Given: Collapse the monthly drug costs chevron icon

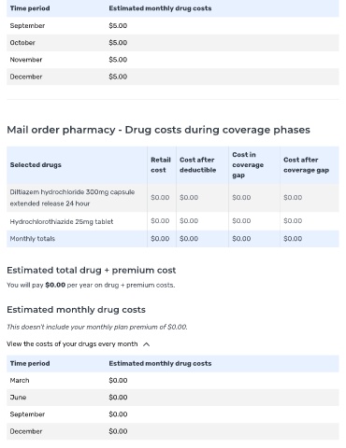Looking at the screenshot, I should point(146,344).
